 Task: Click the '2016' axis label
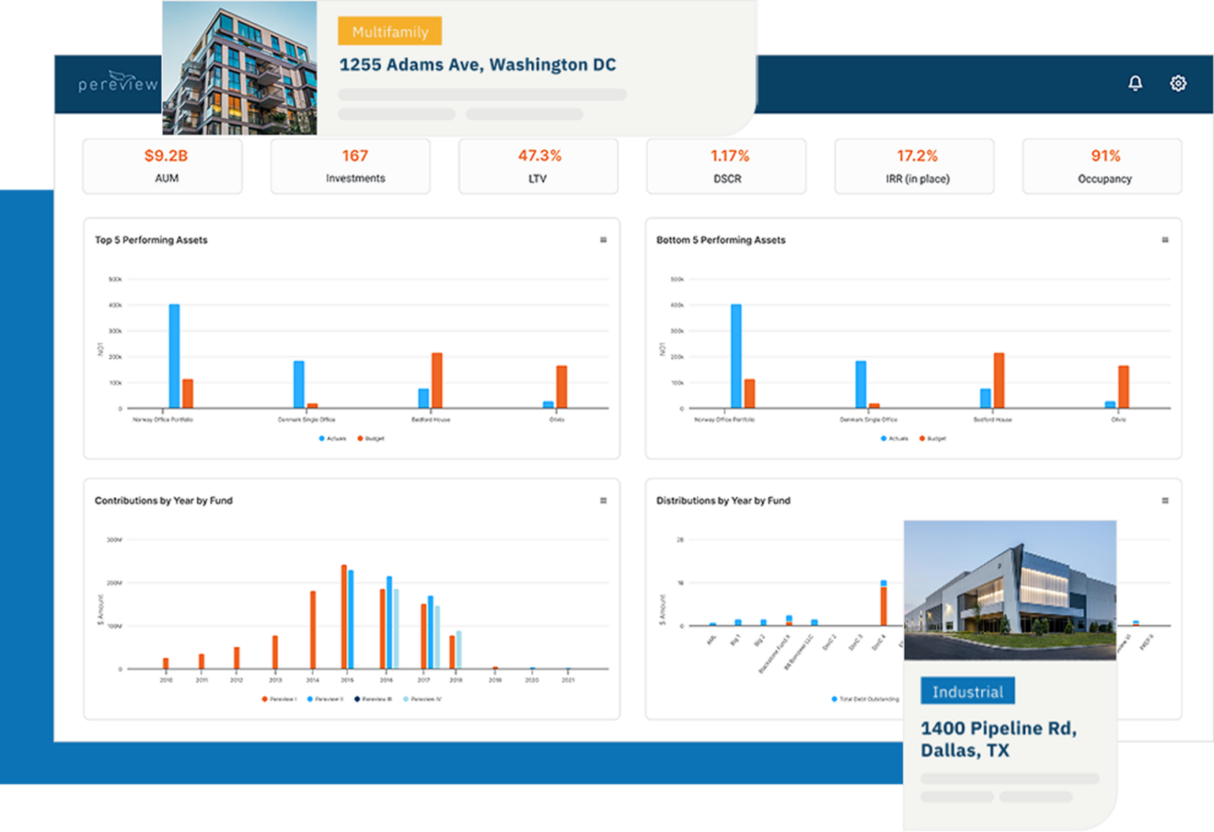pyautogui.click(x=386, y=680)
